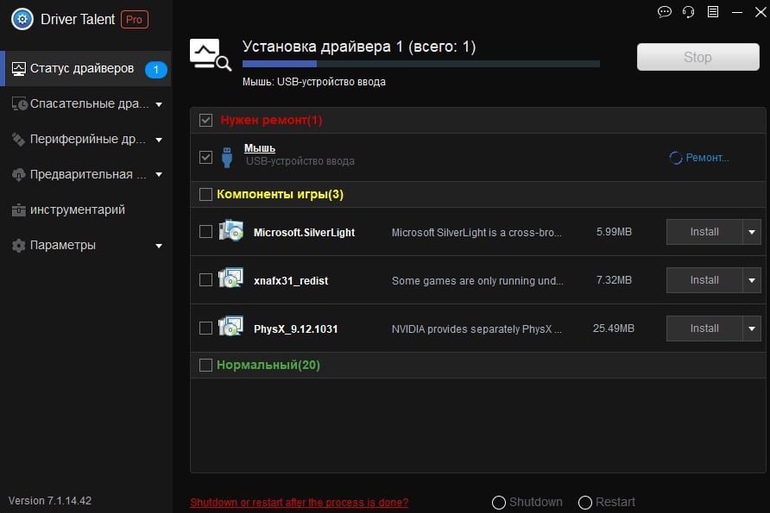Image resolution: width=770 pixels, height=513 pixels.
Task: Click the support headset icon
Action: click(x=688, y=12)
